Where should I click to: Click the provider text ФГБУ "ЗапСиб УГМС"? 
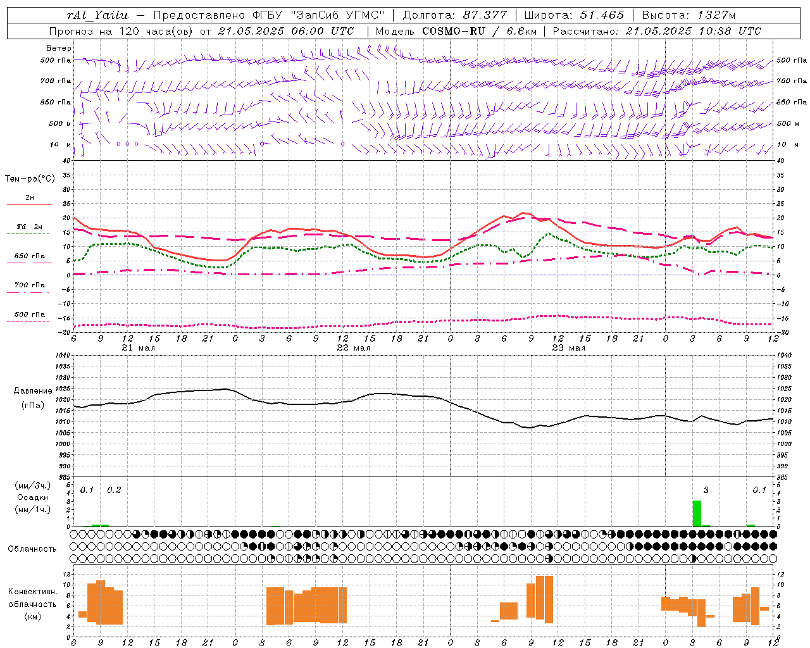(x=320, y=15)
